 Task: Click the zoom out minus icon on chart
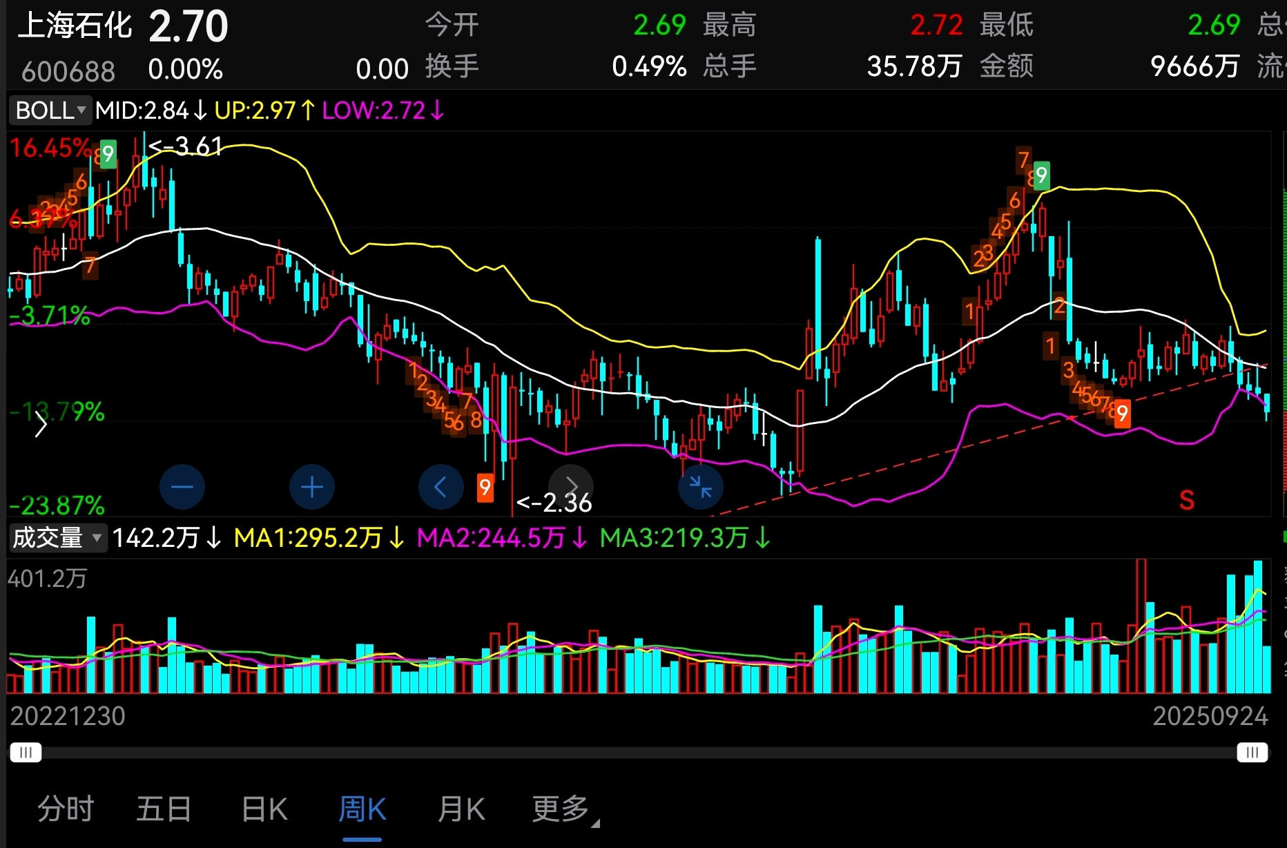pyautogui.click(x=182, y=488)
